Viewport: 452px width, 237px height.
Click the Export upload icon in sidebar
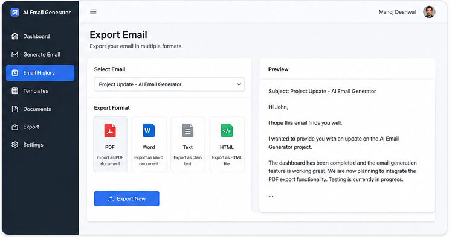pyautogui.click(x=15, y=127)
